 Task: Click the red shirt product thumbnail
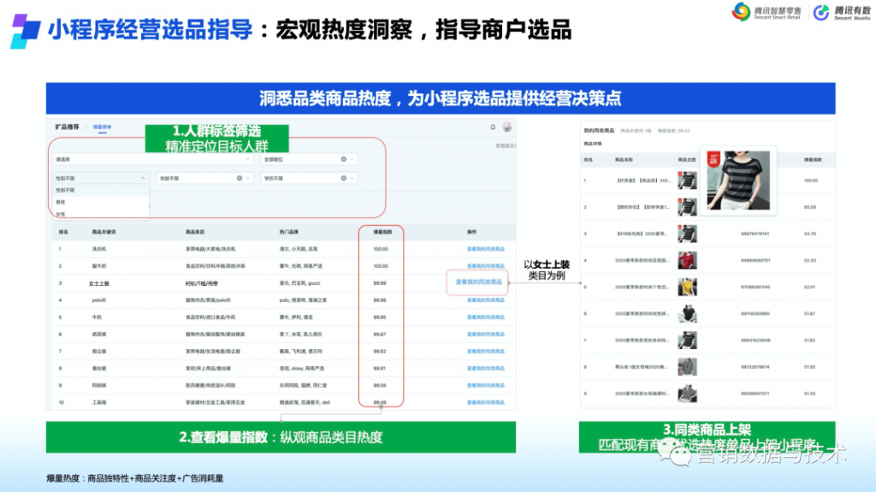tap(687, 260)
